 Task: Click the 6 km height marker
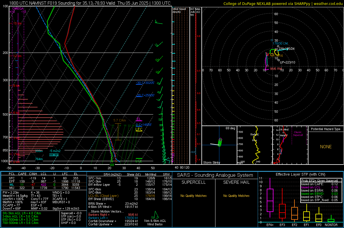(16, 113)
